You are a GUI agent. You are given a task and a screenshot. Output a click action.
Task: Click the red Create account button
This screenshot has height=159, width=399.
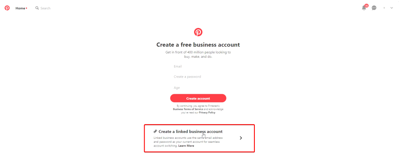click(x=198, y=98)
